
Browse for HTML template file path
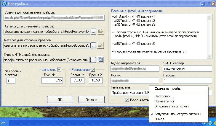93,60
